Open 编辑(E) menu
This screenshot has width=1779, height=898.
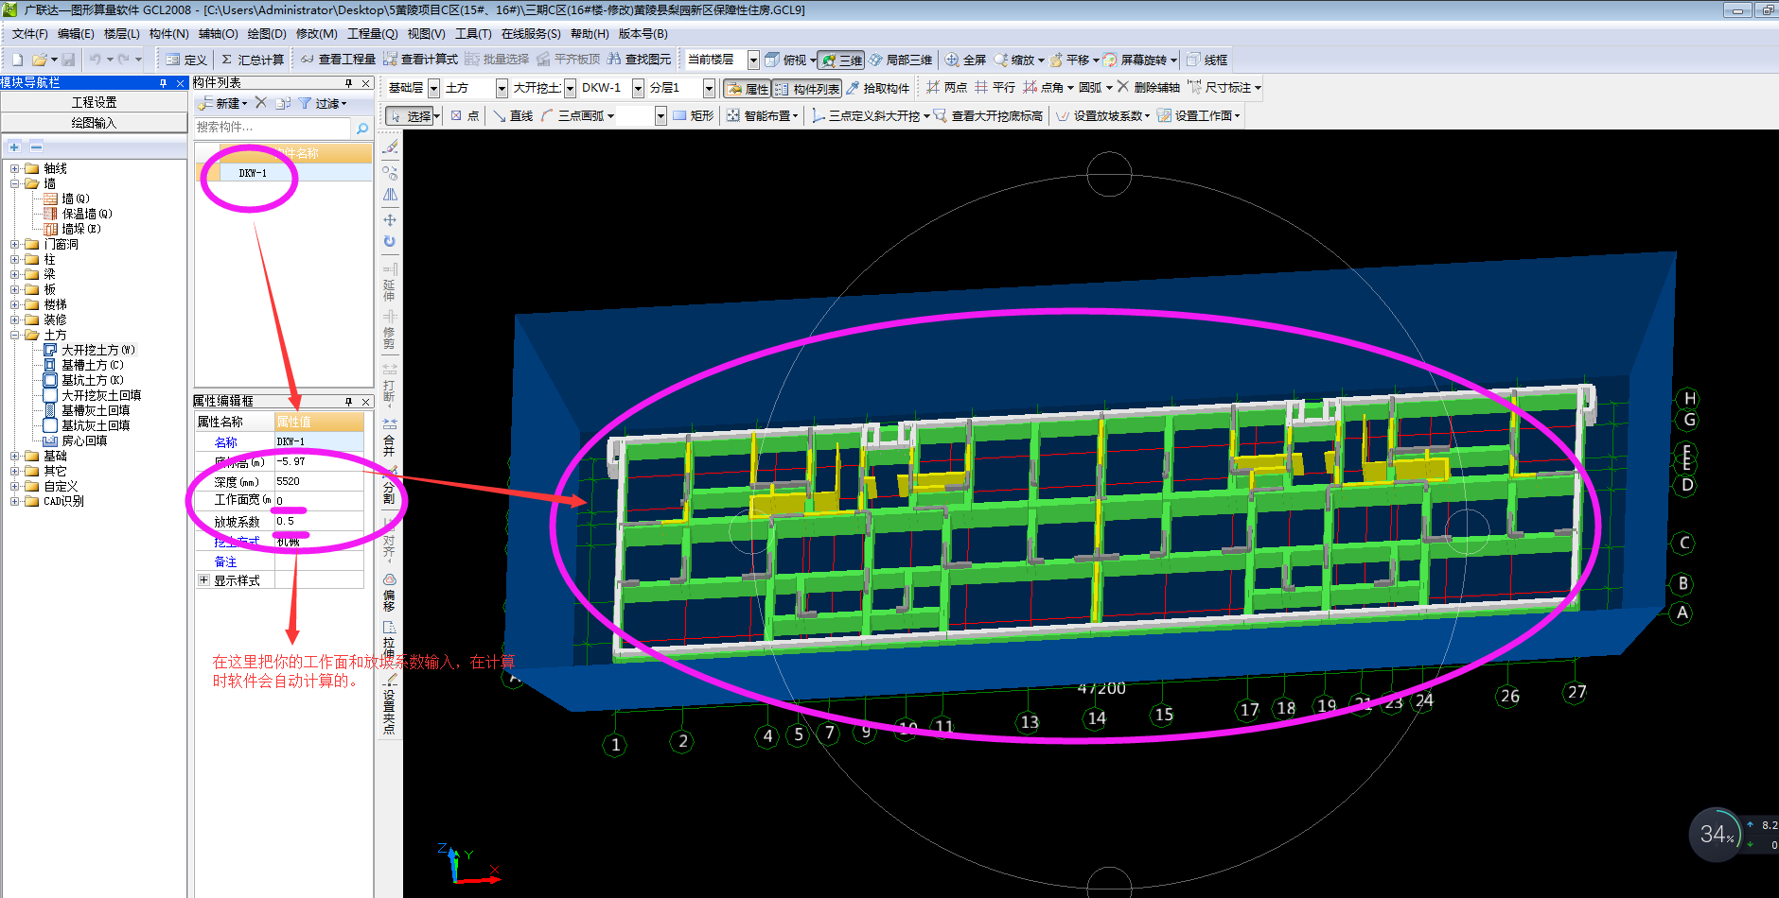pos(76,34)
